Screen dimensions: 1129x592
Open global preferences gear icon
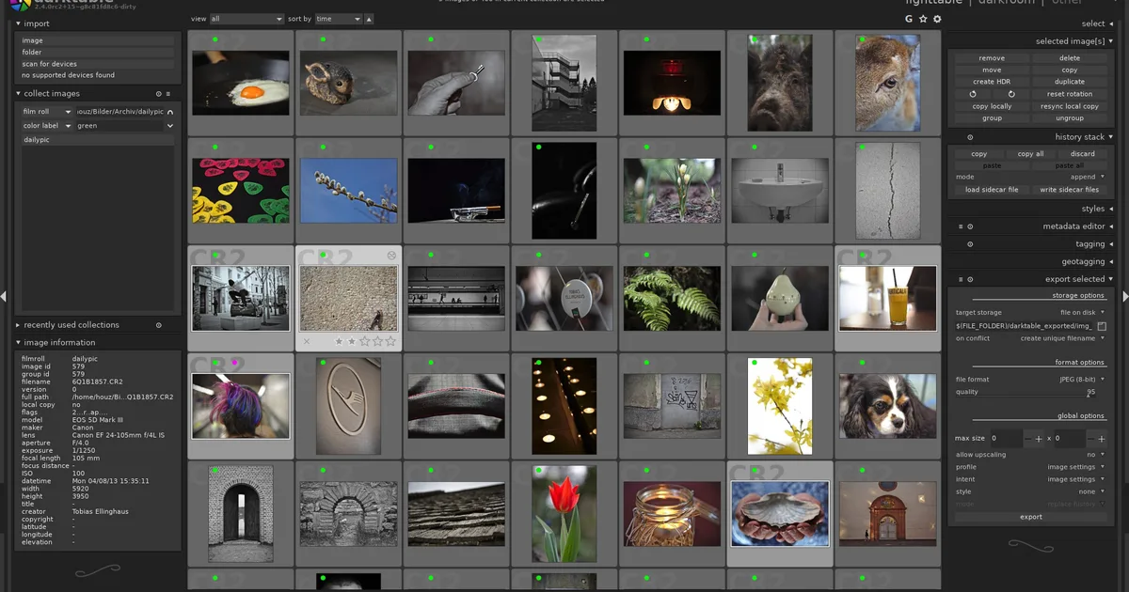[937, 19]
